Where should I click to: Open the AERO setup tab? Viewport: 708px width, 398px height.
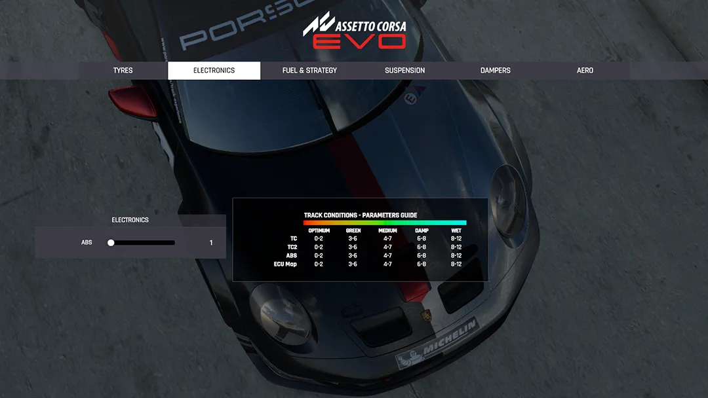585,70
